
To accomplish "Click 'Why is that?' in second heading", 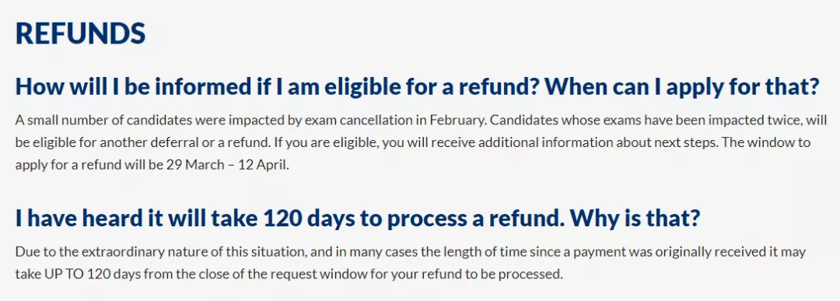I will (635, 218).
